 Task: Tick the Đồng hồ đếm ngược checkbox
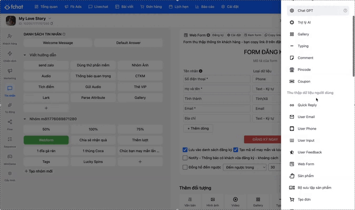(185, 167)
